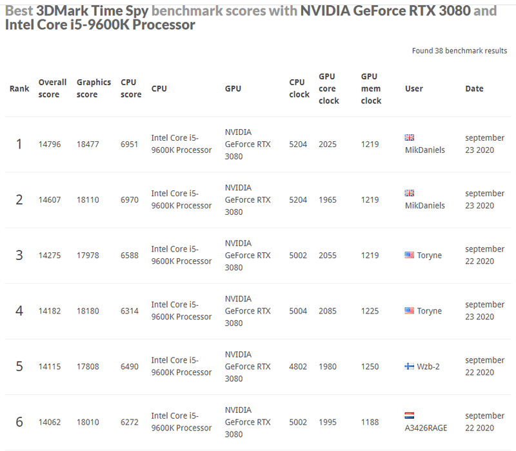Open user Wzb-2's profile
This screenshot has height=451, width=516.
[x=428, y=366]
